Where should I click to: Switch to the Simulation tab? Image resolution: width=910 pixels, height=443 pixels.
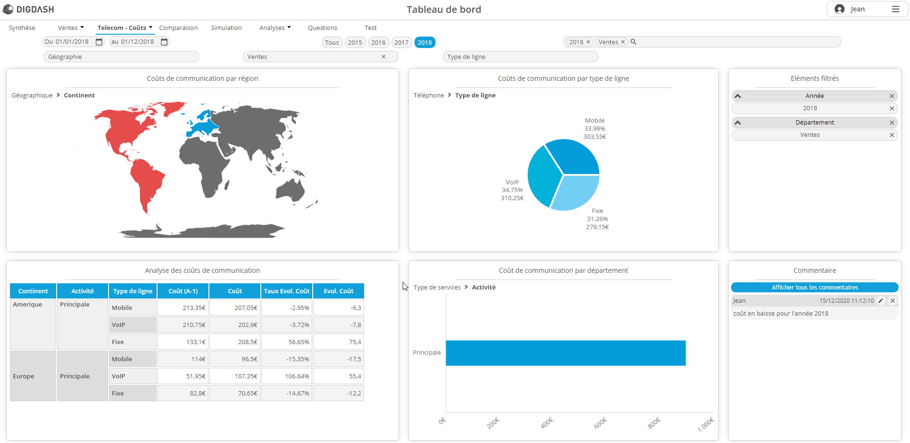(227, 28)
